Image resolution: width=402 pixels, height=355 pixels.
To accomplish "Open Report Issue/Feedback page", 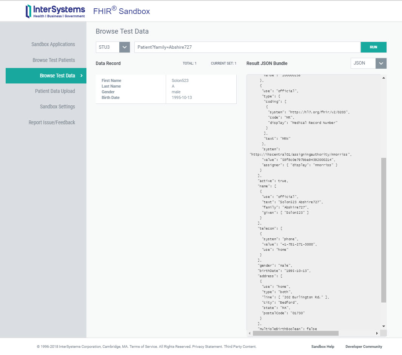I will click(x=52, y=122).
